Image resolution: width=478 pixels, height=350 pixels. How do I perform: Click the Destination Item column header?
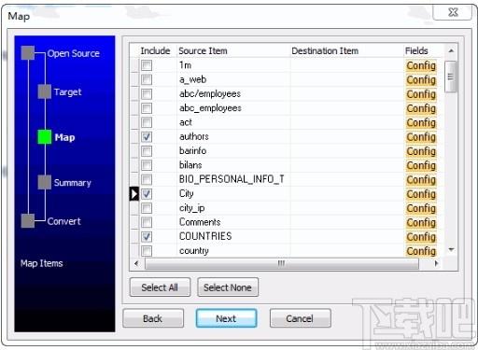[x=346, y=50]
